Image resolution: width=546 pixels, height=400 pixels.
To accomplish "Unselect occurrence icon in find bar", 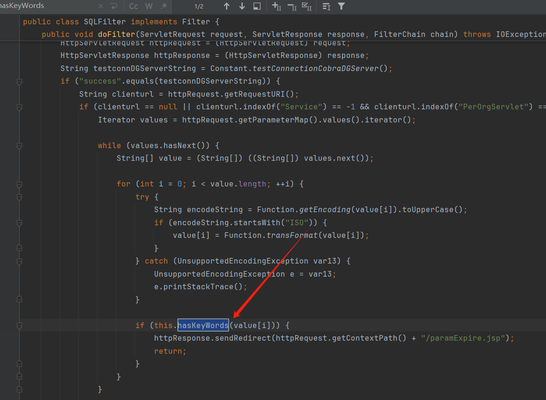I will pyautogui.click(x=292, y=6).
